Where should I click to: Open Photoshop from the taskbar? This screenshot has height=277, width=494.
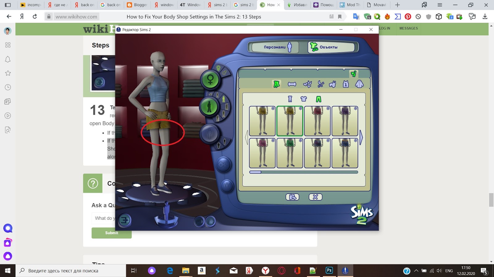coord(329,271)
